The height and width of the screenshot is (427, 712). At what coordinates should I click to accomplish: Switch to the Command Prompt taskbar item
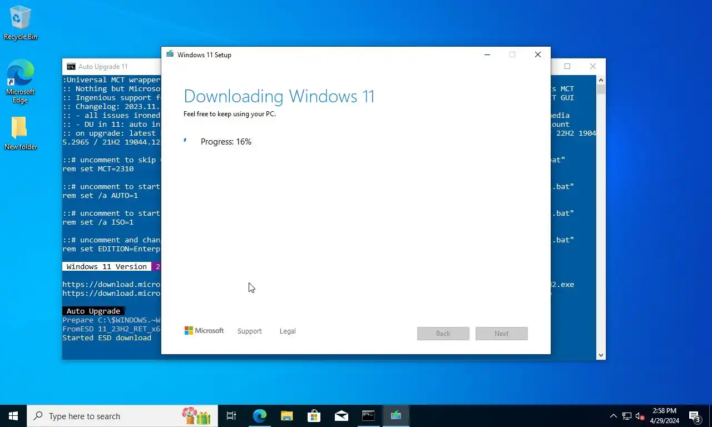click(368, 416)
